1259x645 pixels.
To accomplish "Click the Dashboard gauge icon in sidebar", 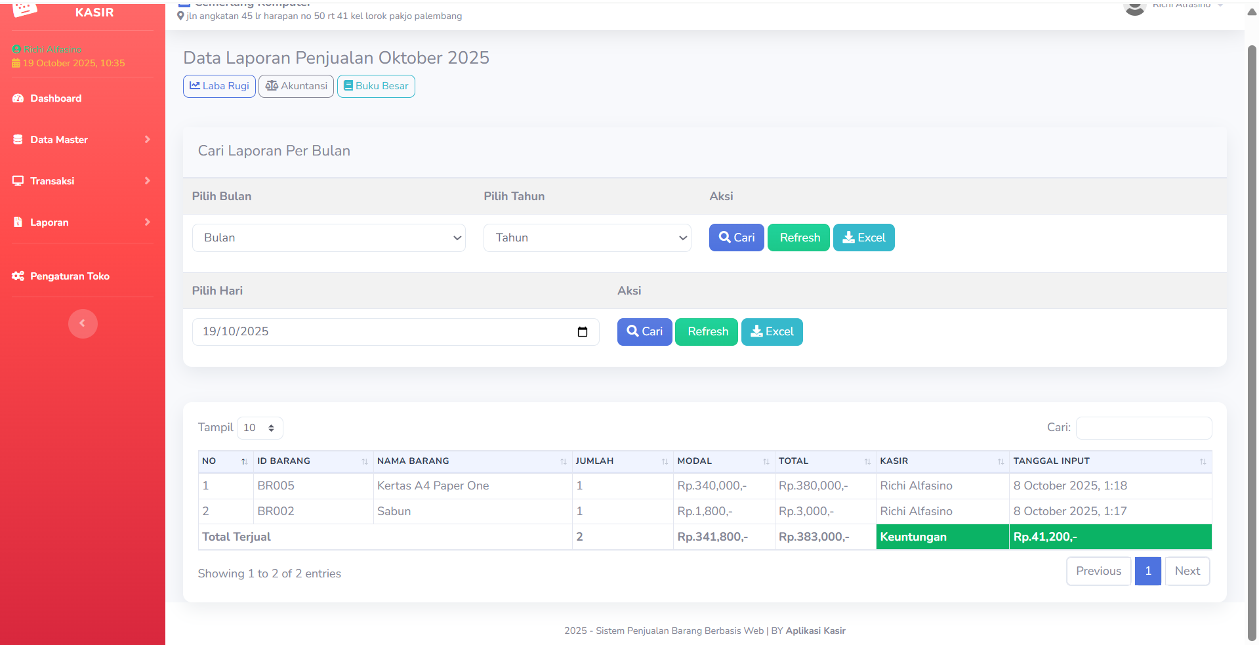I will point(18,98).
